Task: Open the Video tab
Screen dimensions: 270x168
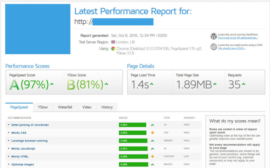Action: pyautogui.click(x=87, y=107)
